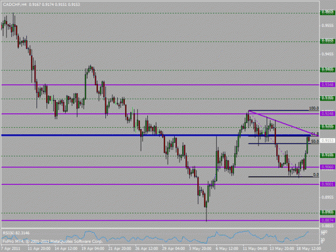
Task: Select the purple 0.8874 price tag
Action: point(327,220)
